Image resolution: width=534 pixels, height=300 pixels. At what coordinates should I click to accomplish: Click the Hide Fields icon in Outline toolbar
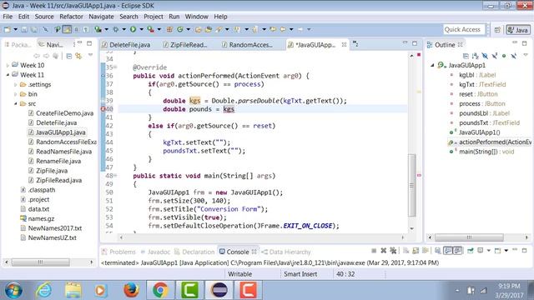pyautogui.click(x=485, y=56)
